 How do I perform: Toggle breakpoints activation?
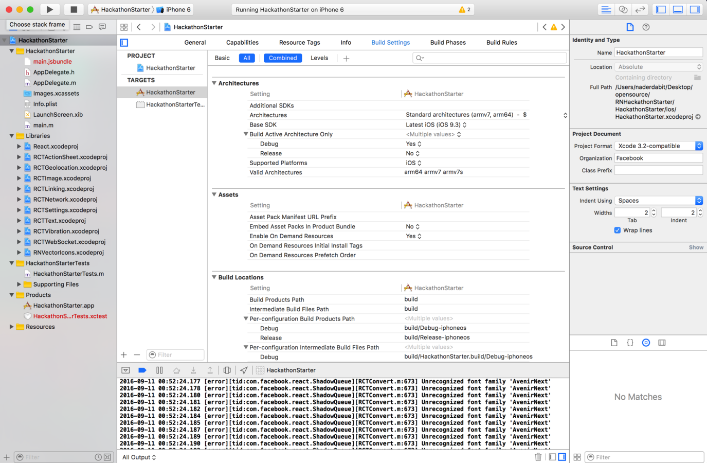point(142,370)
